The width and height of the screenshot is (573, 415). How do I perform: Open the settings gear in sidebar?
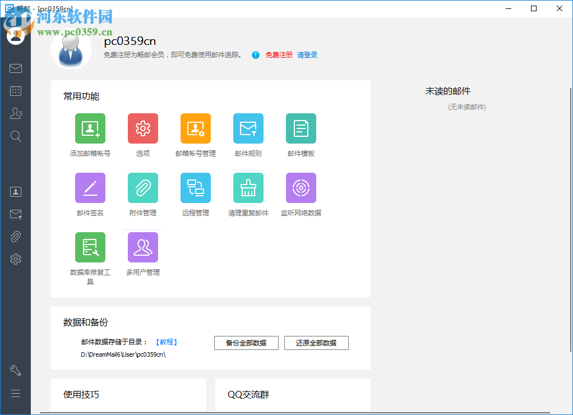pyautogui.click(x=16, y=259)
